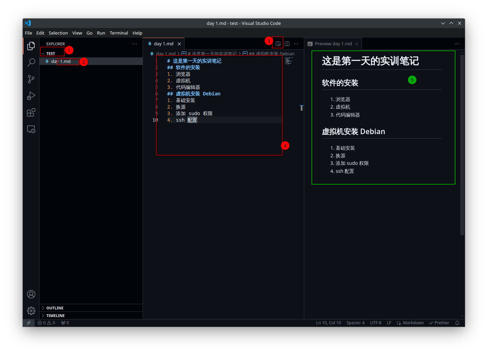The width and height of the screenshot is (488, 354).
Task: Open More Actions menu in the preview group
Action: coord(457,44)
